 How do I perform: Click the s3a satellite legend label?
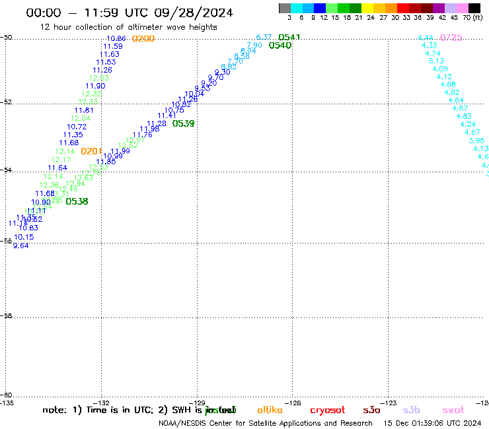371,410
